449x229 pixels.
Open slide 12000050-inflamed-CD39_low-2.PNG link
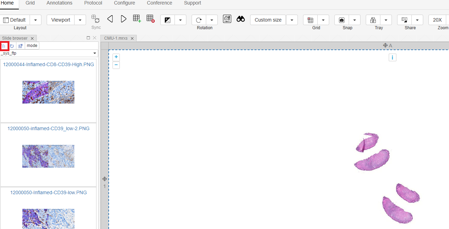48,128
